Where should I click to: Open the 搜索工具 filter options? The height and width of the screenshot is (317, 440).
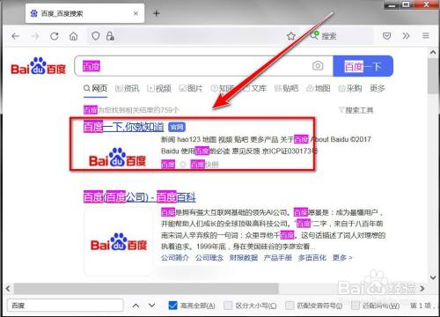tap(356, 110)
